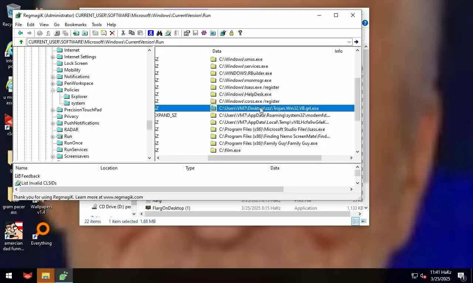Open the Bookmarks menu

point(75,25)
